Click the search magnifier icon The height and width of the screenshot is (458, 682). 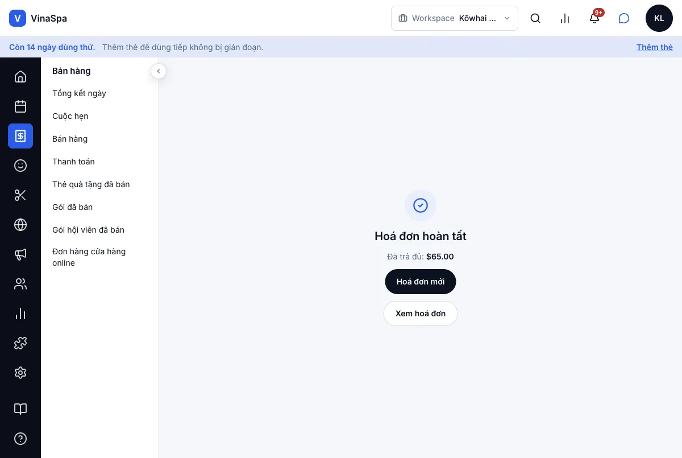tap(535, 18)
